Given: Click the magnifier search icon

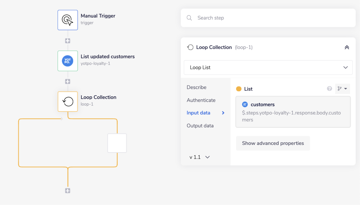Looking at the screenshot, I should pos(189,18).
